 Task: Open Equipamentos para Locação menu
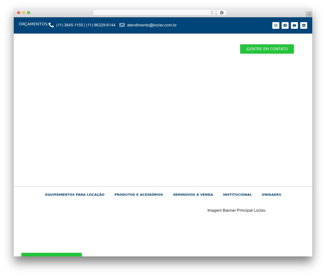(75, 195)
